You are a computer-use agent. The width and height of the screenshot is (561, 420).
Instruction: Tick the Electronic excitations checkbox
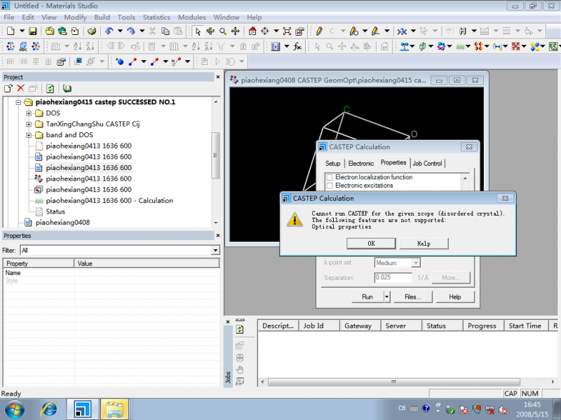330,186
